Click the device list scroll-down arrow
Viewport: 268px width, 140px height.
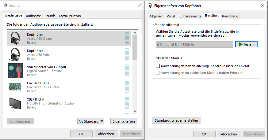[134, 111]
